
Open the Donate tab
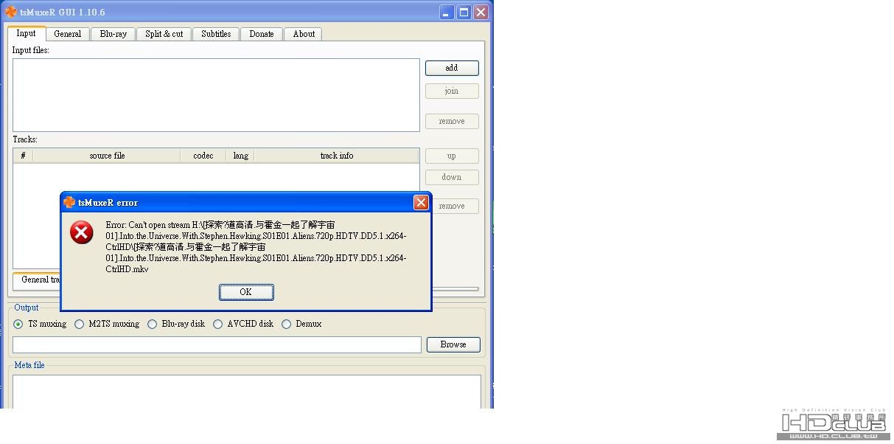pyautogui.click(x=262, y=34)
